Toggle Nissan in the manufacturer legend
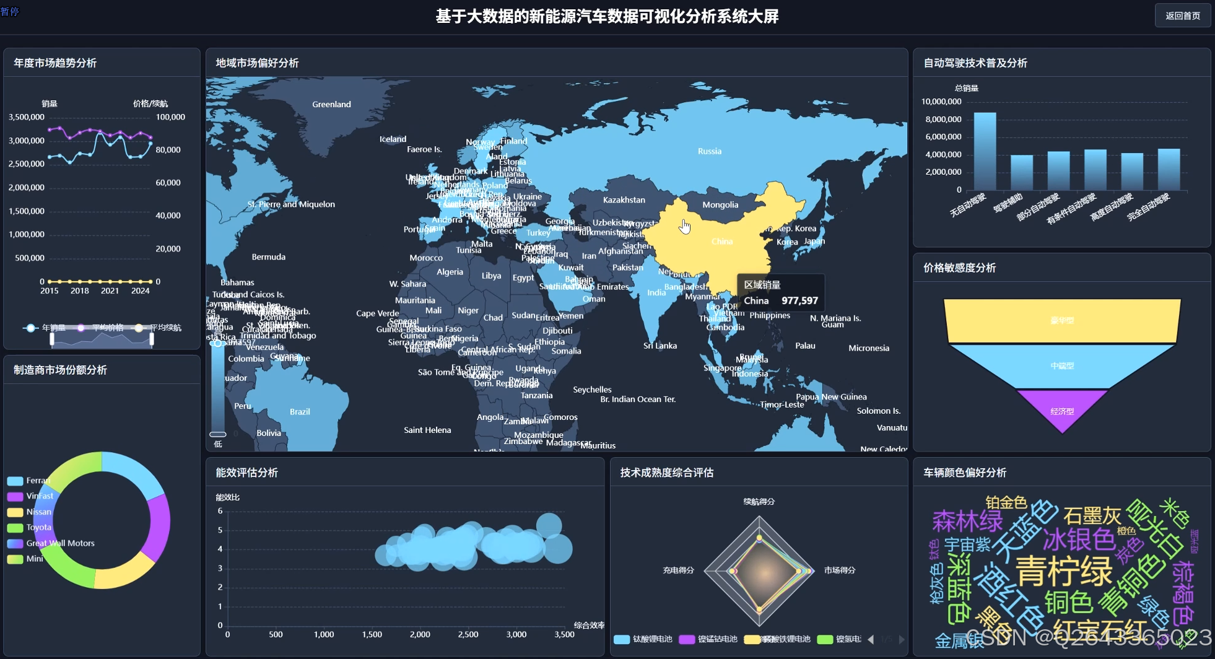 (29, 512)
